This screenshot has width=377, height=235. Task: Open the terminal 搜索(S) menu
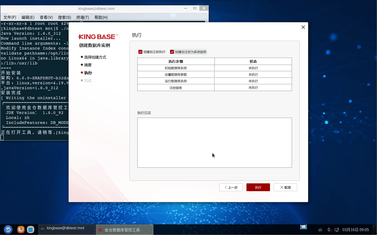coord(64,17)
